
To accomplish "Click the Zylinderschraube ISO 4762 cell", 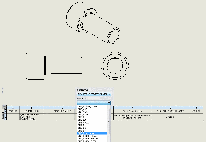I will pyautogui.click(x=32, y=117).
